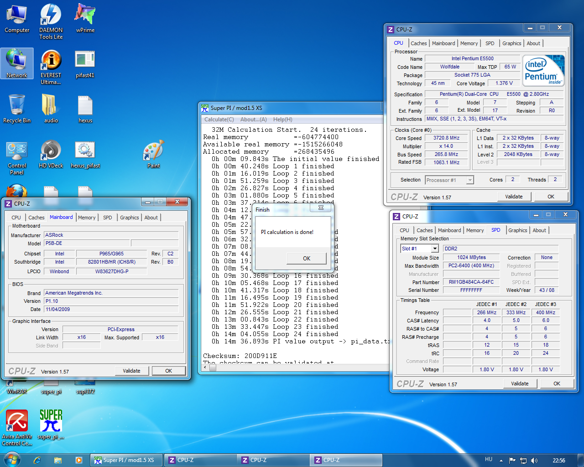Click Validate in the CPU tab CPU-Z window
584x467 pixels.
click(x=514, y=197)
